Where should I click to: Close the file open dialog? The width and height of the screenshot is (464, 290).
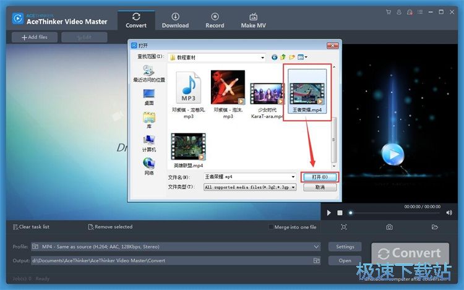333,46
